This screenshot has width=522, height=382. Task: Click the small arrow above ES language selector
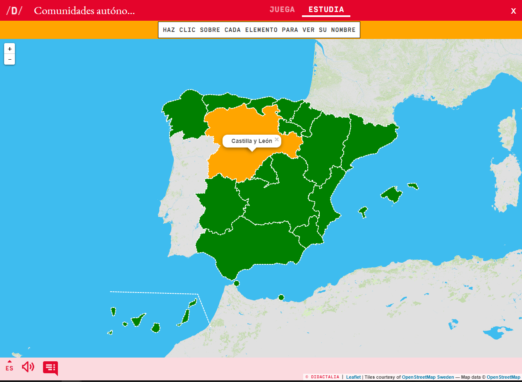pyautogui.click(x=9, y=362)
